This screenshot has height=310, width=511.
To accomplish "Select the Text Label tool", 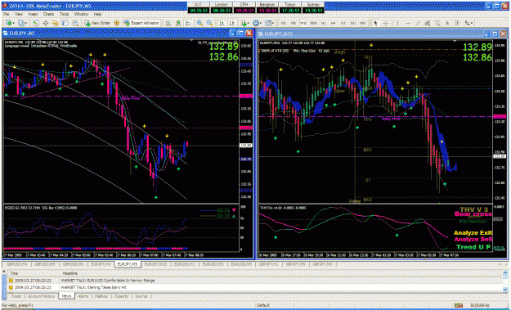I will (457, 23).
